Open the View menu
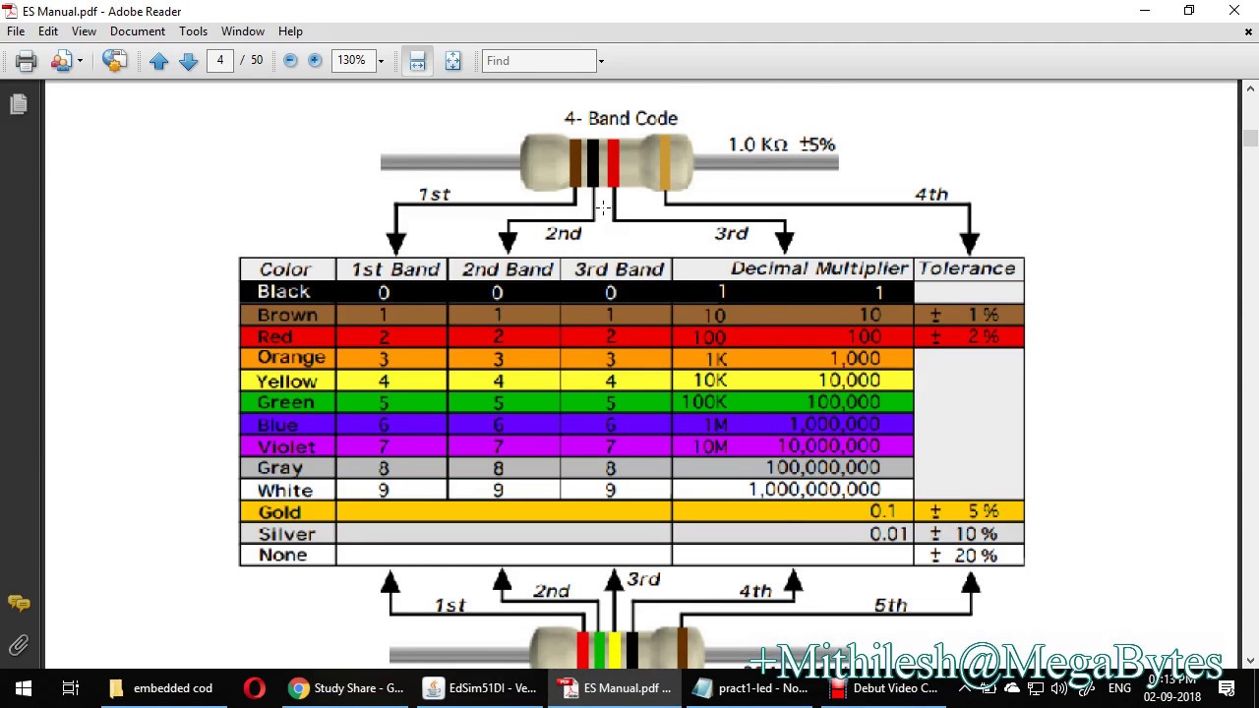Screen dimensions: 1259x708 (x=84, y=31)
